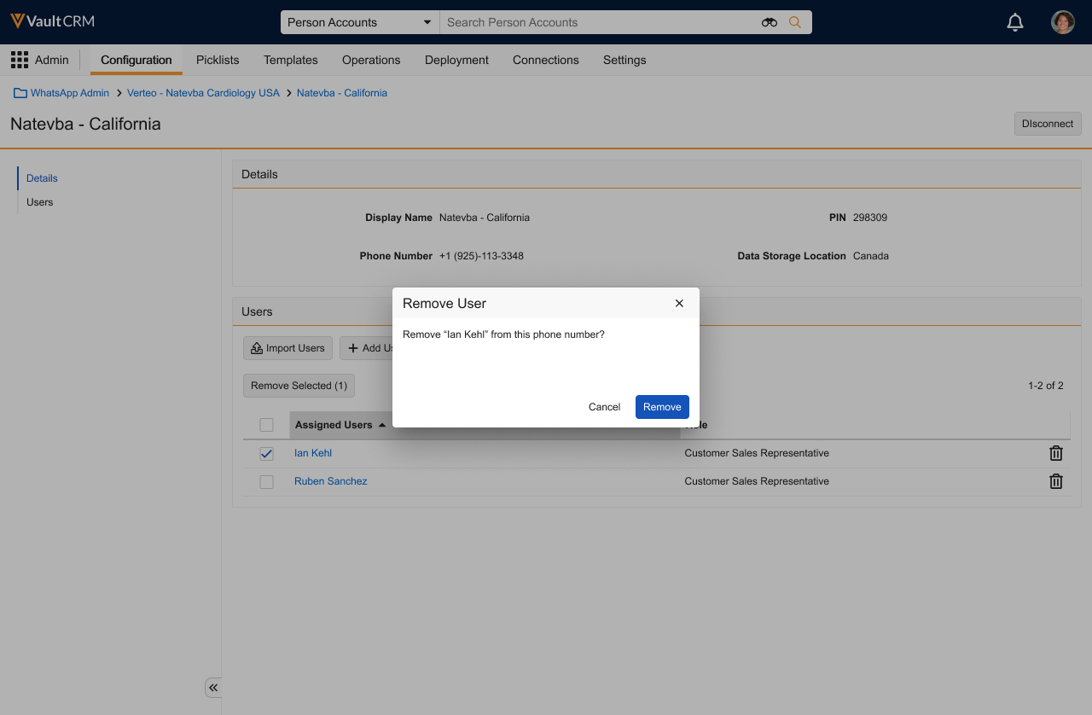
Task: Close the Remove User dialog
Action: (x=679, y=304)
